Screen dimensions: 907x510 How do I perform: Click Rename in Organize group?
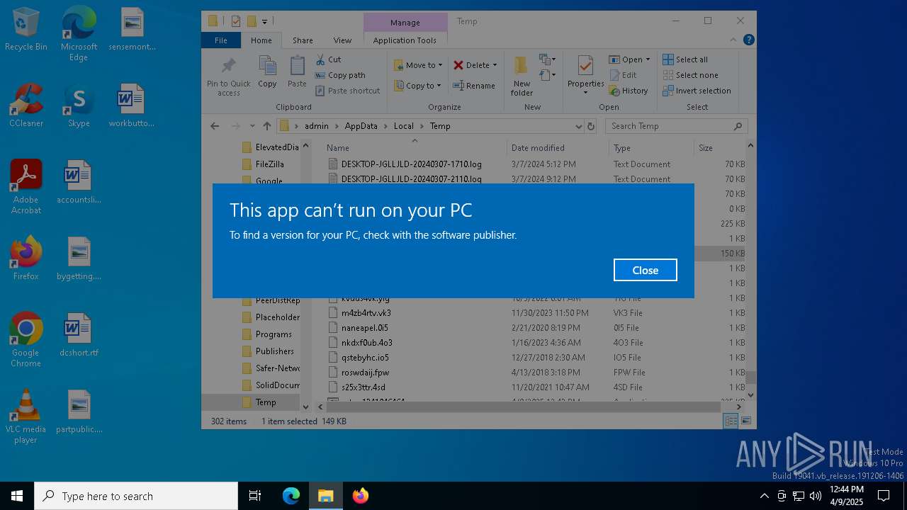tap(474, 86)
